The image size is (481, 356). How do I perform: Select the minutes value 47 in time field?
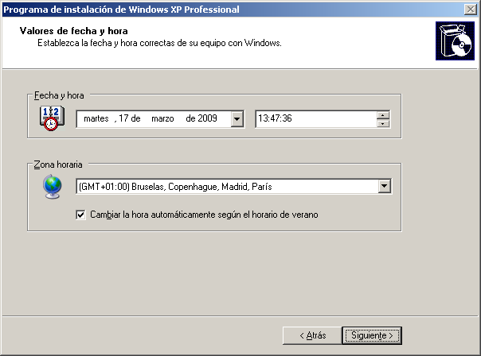tap(277, 118)
